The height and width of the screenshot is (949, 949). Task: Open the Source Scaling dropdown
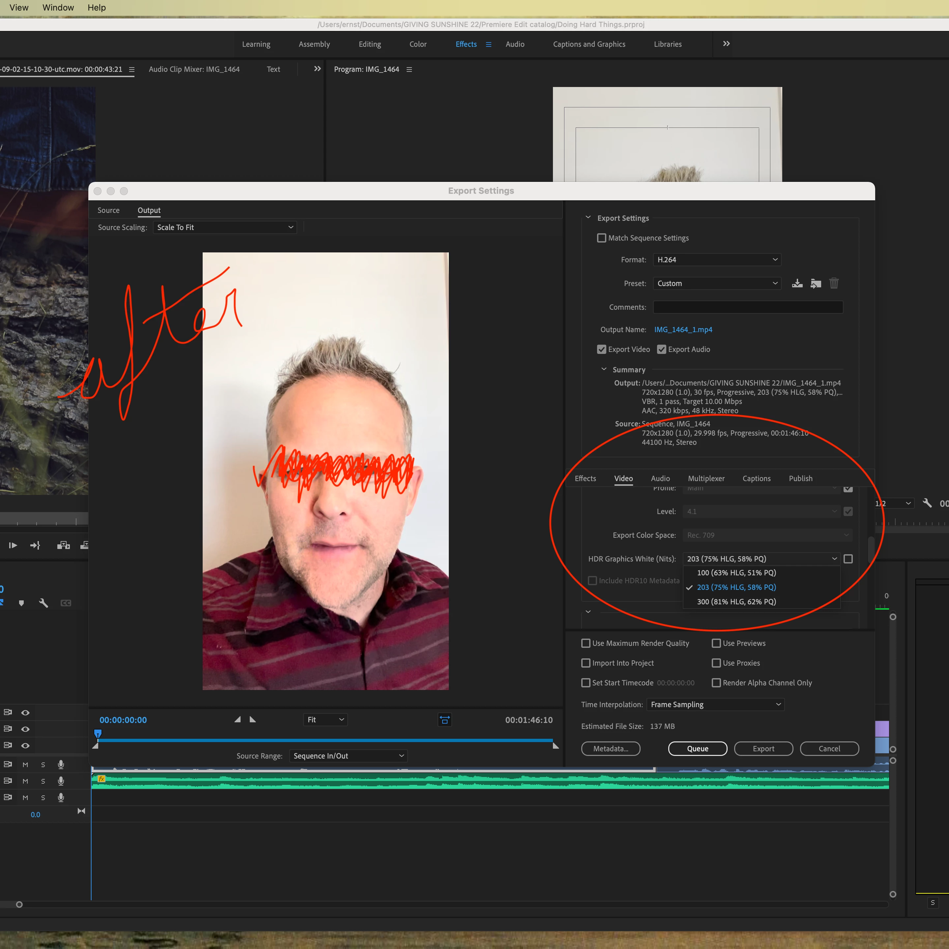tap(225, 227)
